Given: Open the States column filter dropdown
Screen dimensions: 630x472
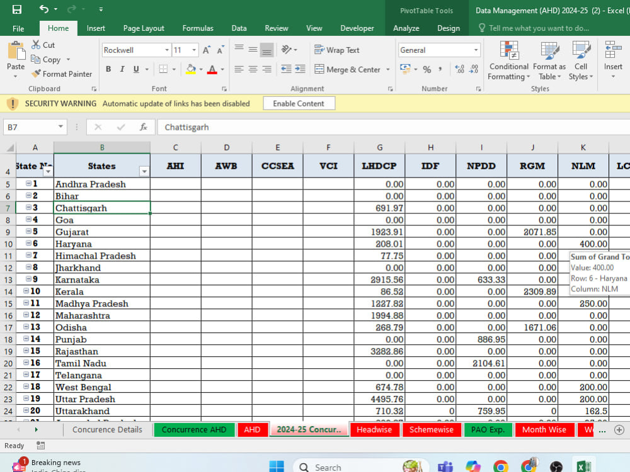Looking at the screenshot, I should coord(144,172).
